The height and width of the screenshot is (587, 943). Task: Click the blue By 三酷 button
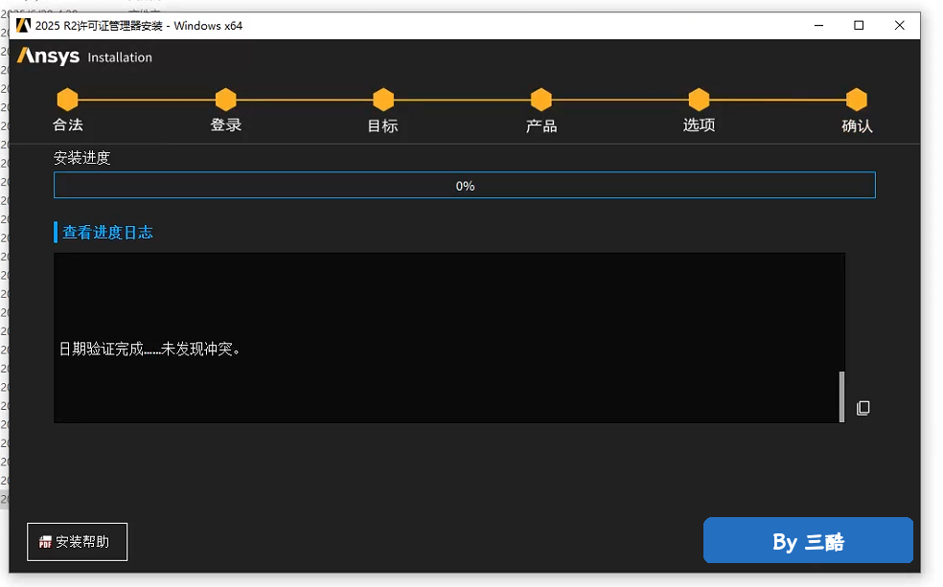(808, 541)
